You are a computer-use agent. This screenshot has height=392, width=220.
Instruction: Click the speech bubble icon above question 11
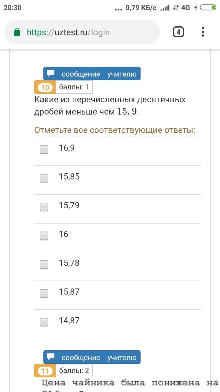[51, 357]
